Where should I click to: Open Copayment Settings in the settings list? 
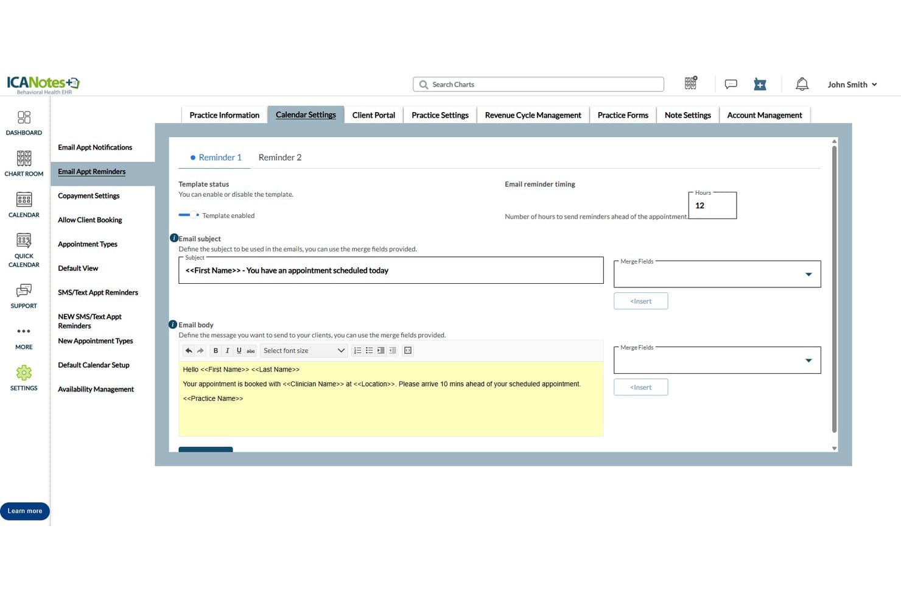click(x=89, y=196)
